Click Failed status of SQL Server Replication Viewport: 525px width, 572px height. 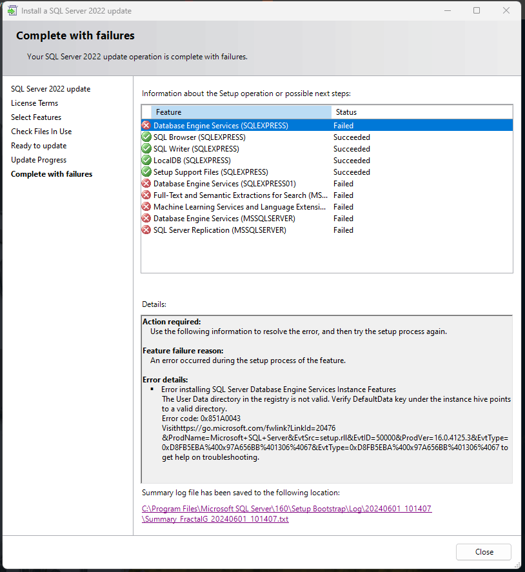343,230
